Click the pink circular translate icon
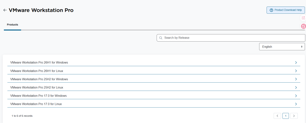The width and height of the screenshot is (306, 123). point(304,26)
